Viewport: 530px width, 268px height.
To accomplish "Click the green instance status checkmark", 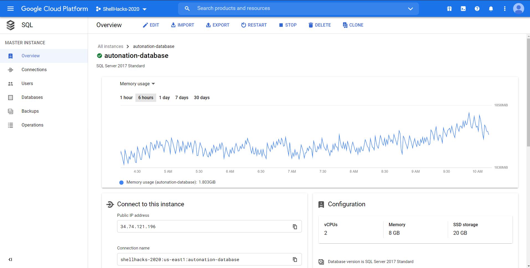I will coord(99,56).
